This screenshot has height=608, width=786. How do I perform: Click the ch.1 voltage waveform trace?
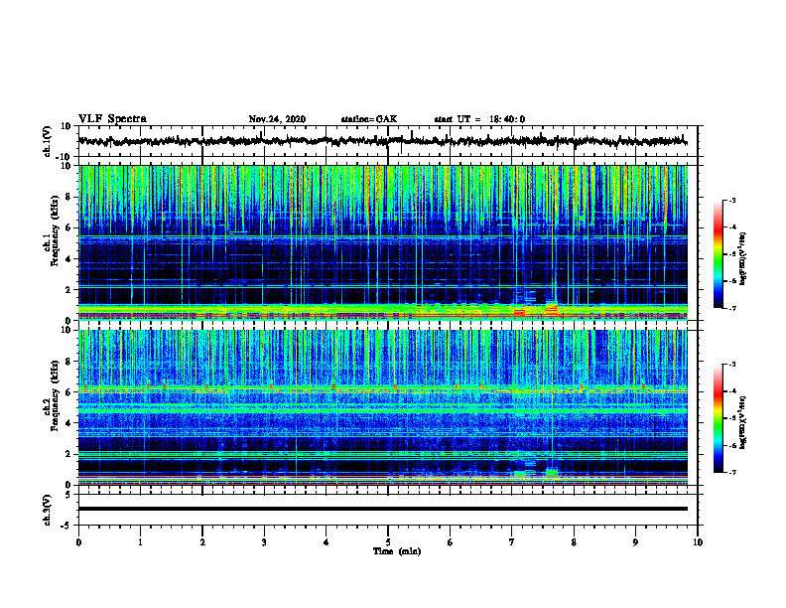coord(383,141)
